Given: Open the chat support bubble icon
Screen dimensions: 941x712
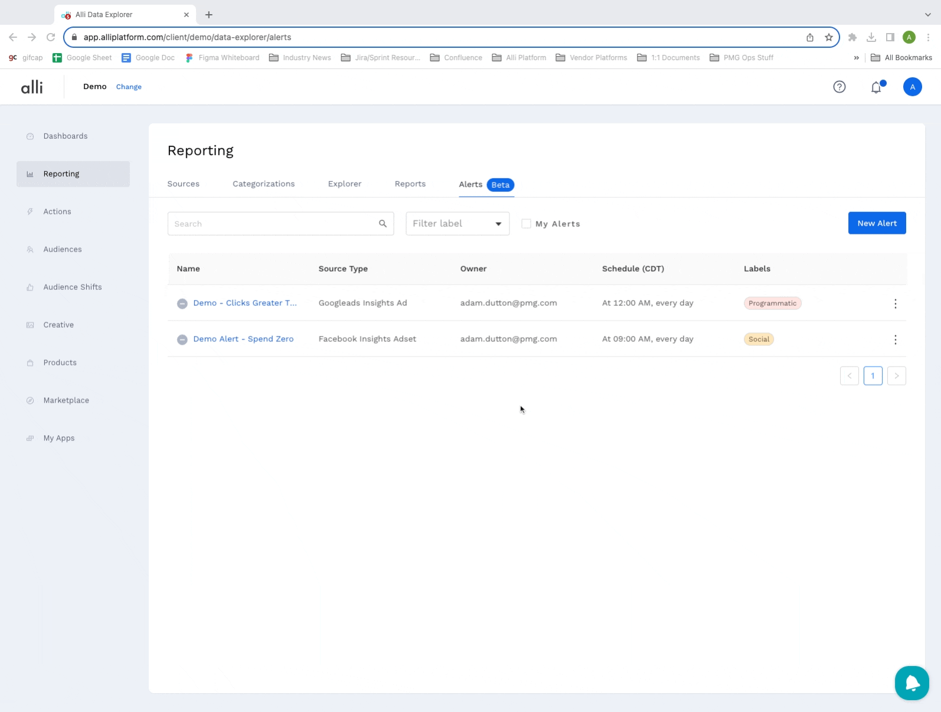Looking at the screenshot, I should [911, 683].
